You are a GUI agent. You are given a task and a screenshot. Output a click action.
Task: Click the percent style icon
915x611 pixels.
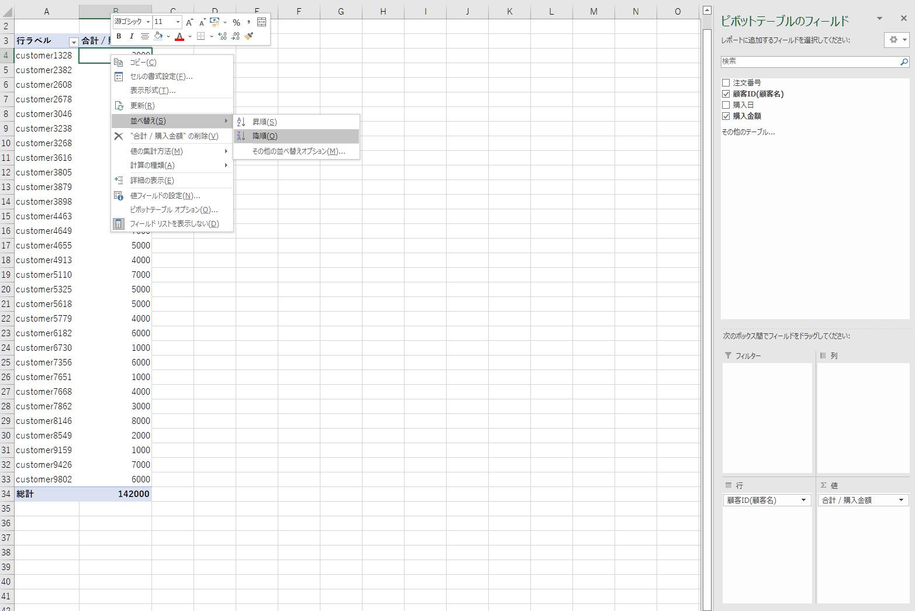(236, 22)
